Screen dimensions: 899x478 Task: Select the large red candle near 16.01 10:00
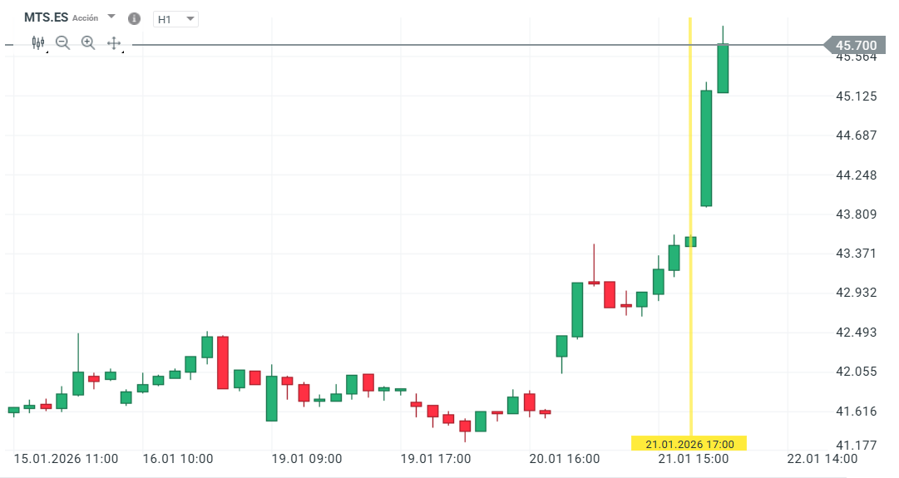tap(223, 362)
